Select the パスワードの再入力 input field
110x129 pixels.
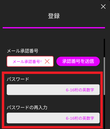click(x=53, y=118)
